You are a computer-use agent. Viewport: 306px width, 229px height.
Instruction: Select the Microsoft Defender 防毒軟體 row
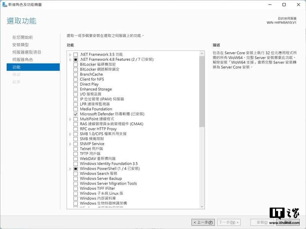tap(112, 114)
